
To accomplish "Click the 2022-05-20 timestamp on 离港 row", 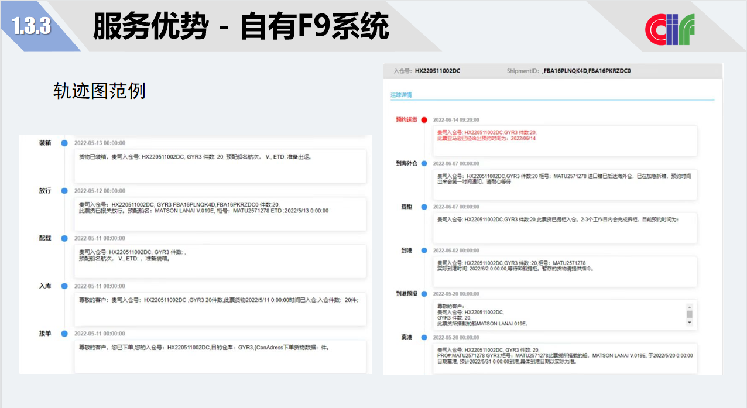I will tap(456, 337).
